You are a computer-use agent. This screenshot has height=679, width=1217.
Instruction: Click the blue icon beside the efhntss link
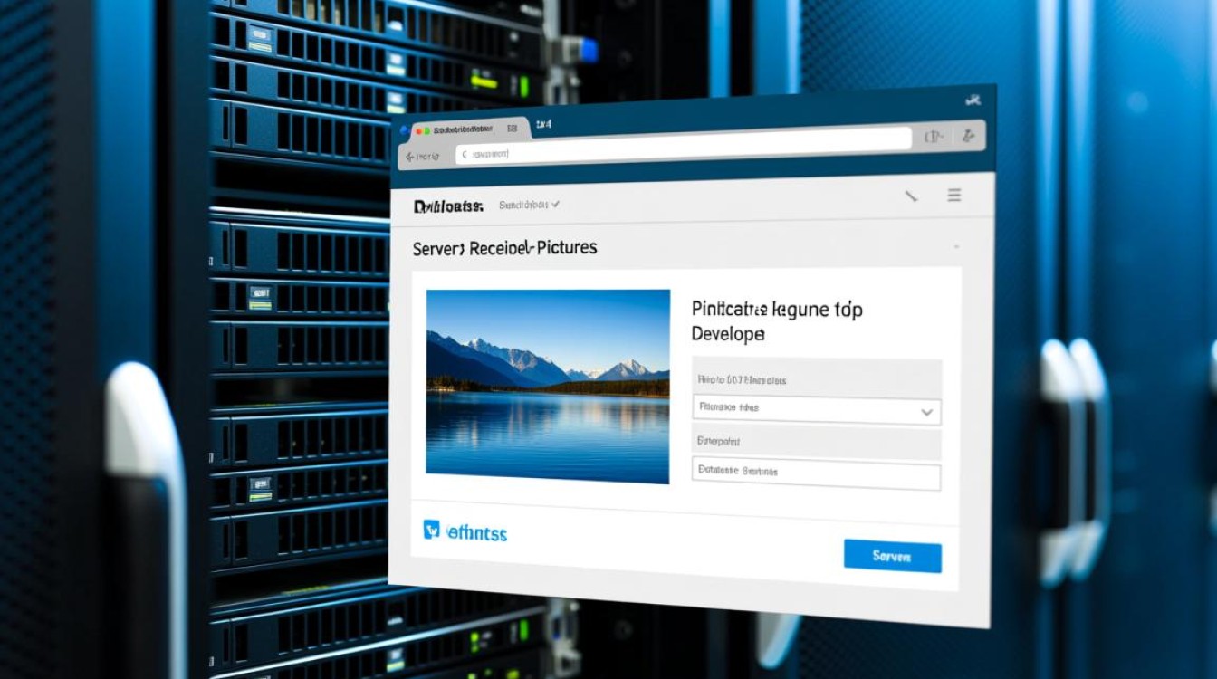tap(432, 531)
